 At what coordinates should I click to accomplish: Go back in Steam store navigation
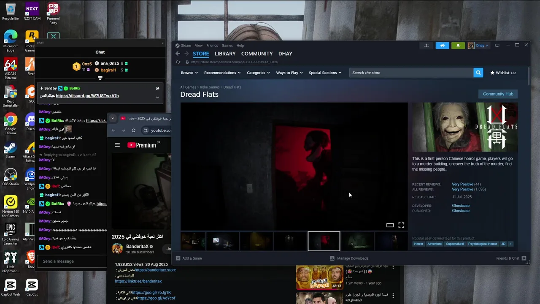tap(178, 54)
